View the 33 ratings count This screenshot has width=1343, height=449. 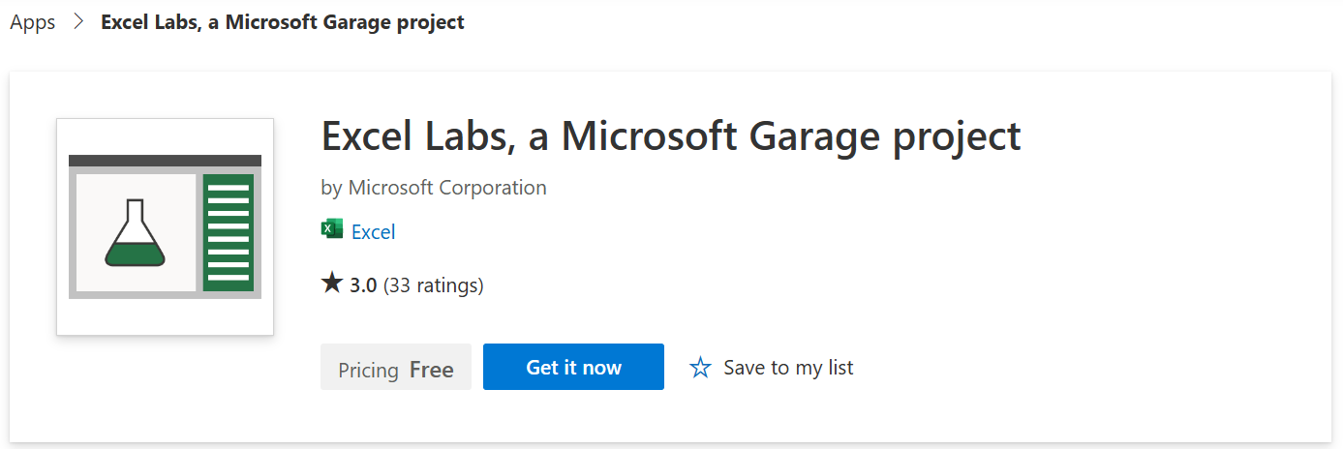[433, 285]
